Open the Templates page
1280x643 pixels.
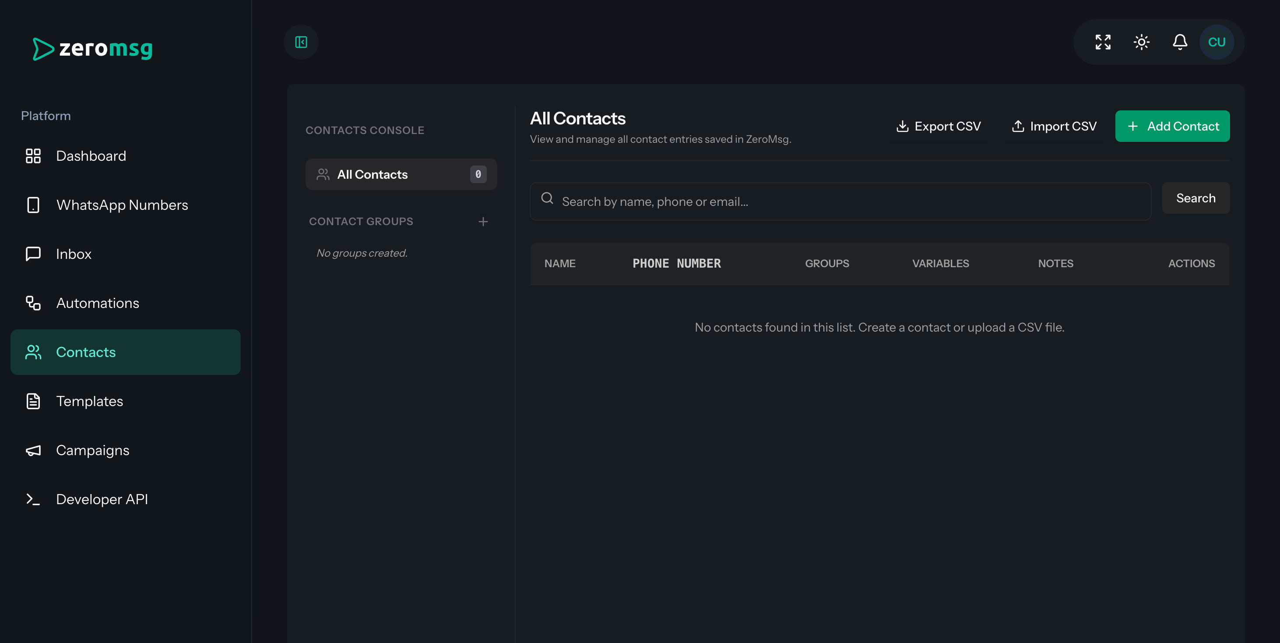(x=126, y=401)
